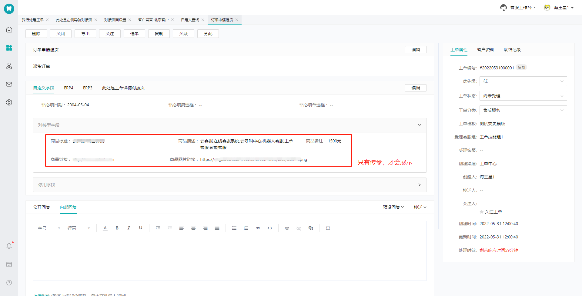Click the 分配 assign button

click(x=208, y=34)
